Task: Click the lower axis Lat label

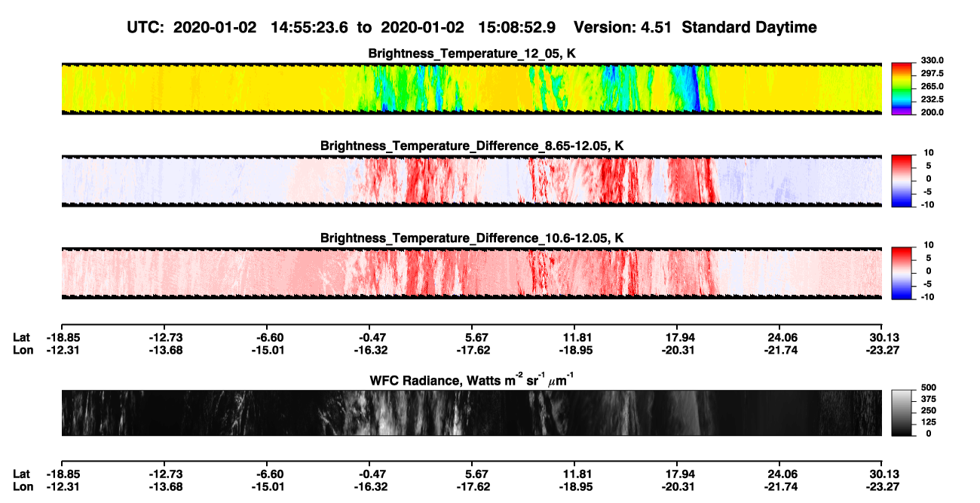Action: [22, 474]
